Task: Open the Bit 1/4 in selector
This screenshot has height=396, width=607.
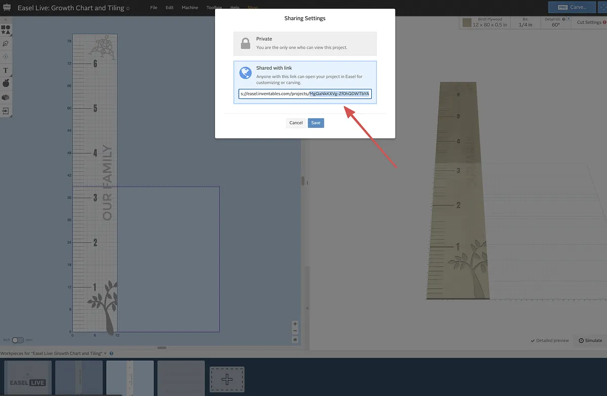Action: tap(526, 22)
